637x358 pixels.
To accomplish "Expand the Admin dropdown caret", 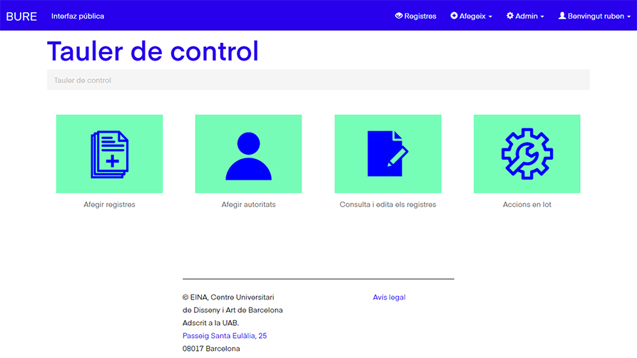I will point(542,16).
